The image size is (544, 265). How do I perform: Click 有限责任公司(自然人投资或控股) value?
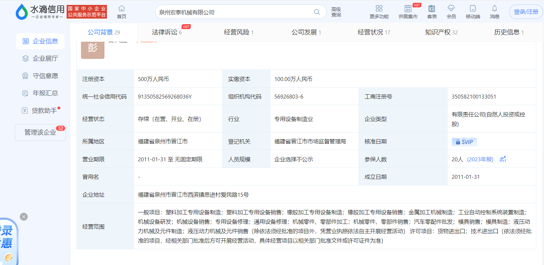click(x=489, y=119)
